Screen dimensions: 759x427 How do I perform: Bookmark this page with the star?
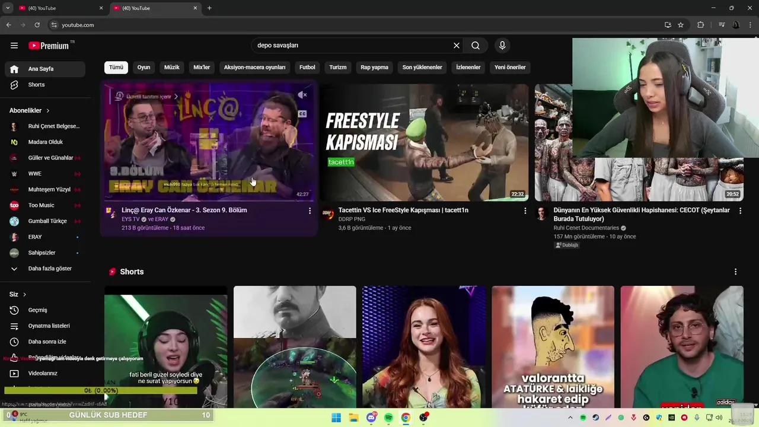coord(681,25)
